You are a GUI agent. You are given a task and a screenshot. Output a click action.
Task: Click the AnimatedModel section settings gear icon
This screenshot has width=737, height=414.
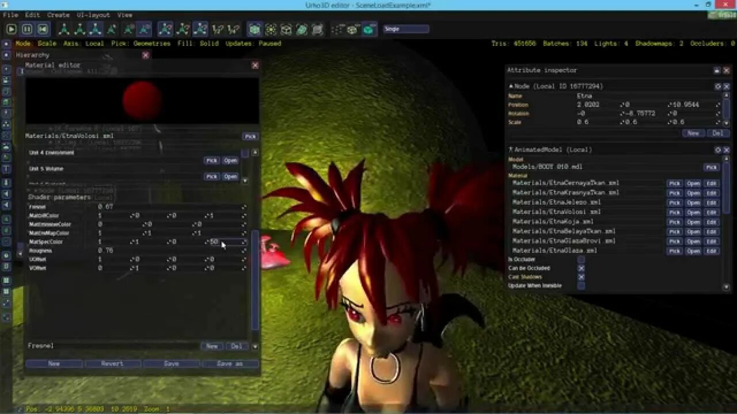(x=718, y=149)
